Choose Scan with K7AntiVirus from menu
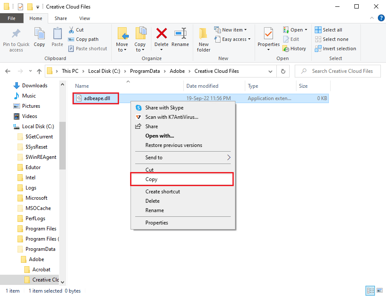386x296 pixels. point(183,117)
